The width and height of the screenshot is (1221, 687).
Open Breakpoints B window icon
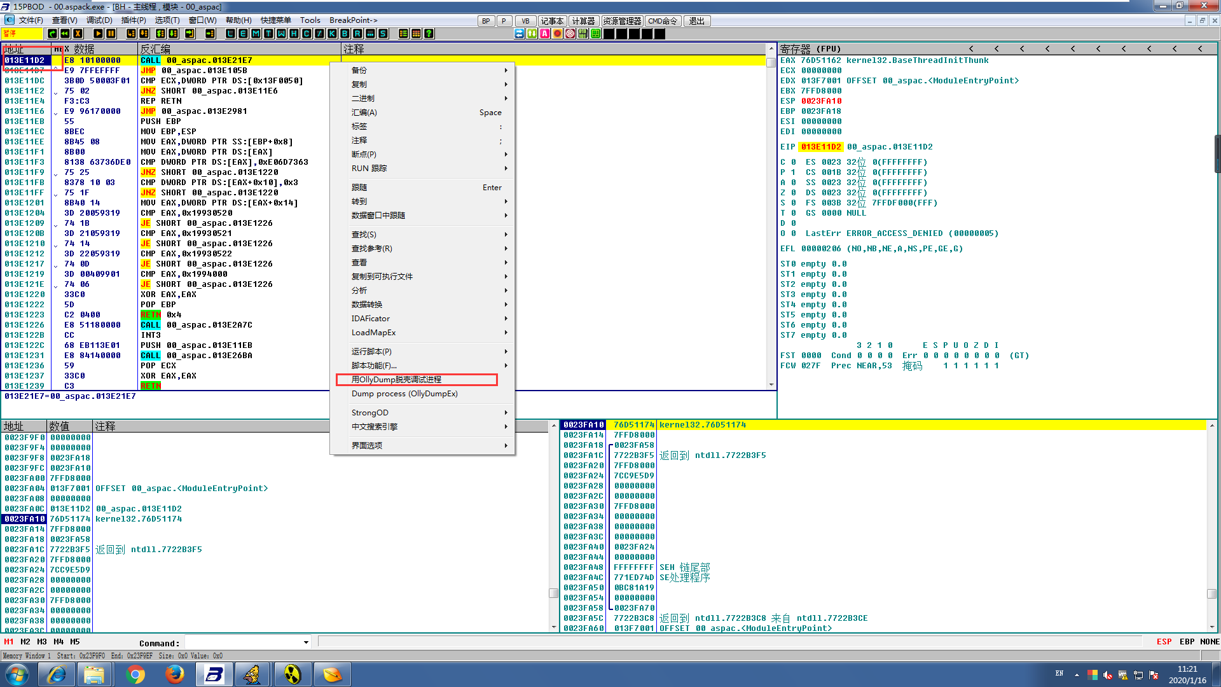[345, 34]
